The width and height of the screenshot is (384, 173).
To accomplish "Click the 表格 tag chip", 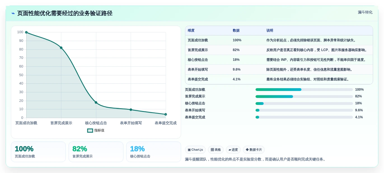I will click(216, 150).
